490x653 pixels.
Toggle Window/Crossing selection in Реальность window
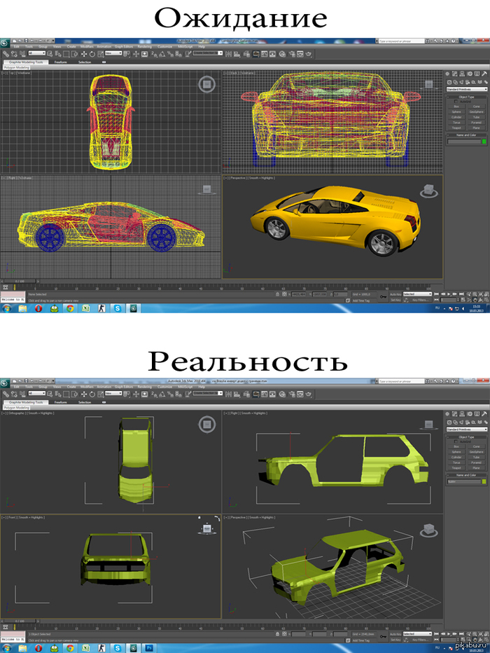(x=74, y=394)
